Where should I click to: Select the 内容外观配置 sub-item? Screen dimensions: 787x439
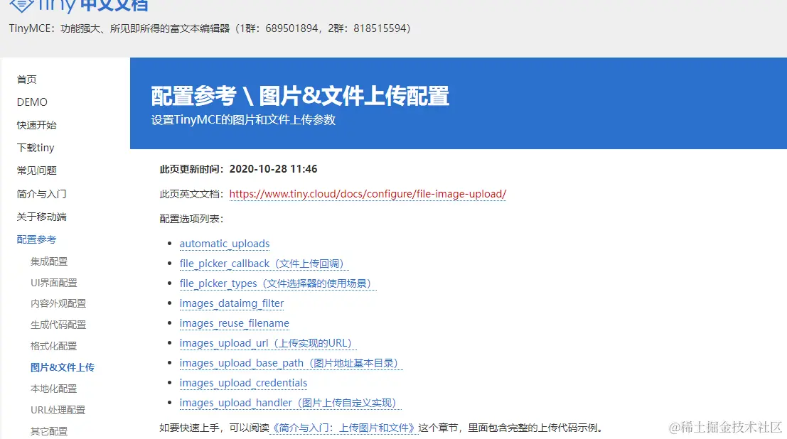pyautogui.click(x=58, y=303)
